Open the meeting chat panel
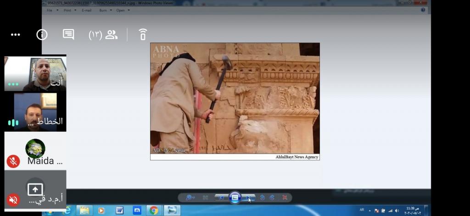 (68, 34)
